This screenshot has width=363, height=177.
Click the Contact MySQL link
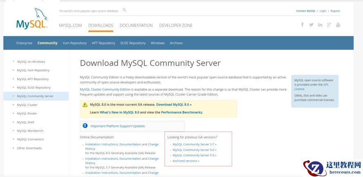(x=306, y=11)
